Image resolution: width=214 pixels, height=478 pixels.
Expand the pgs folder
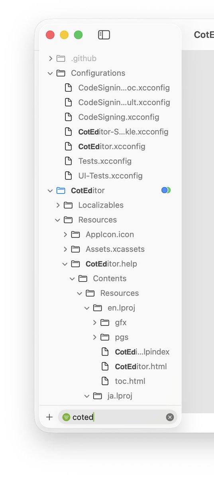coord(94,337)
